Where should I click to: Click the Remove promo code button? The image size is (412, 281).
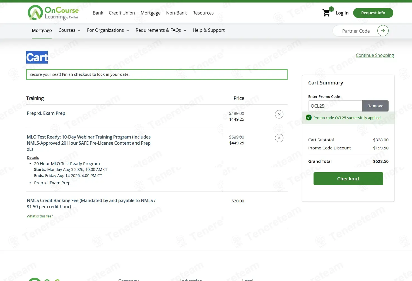(375, 106)
